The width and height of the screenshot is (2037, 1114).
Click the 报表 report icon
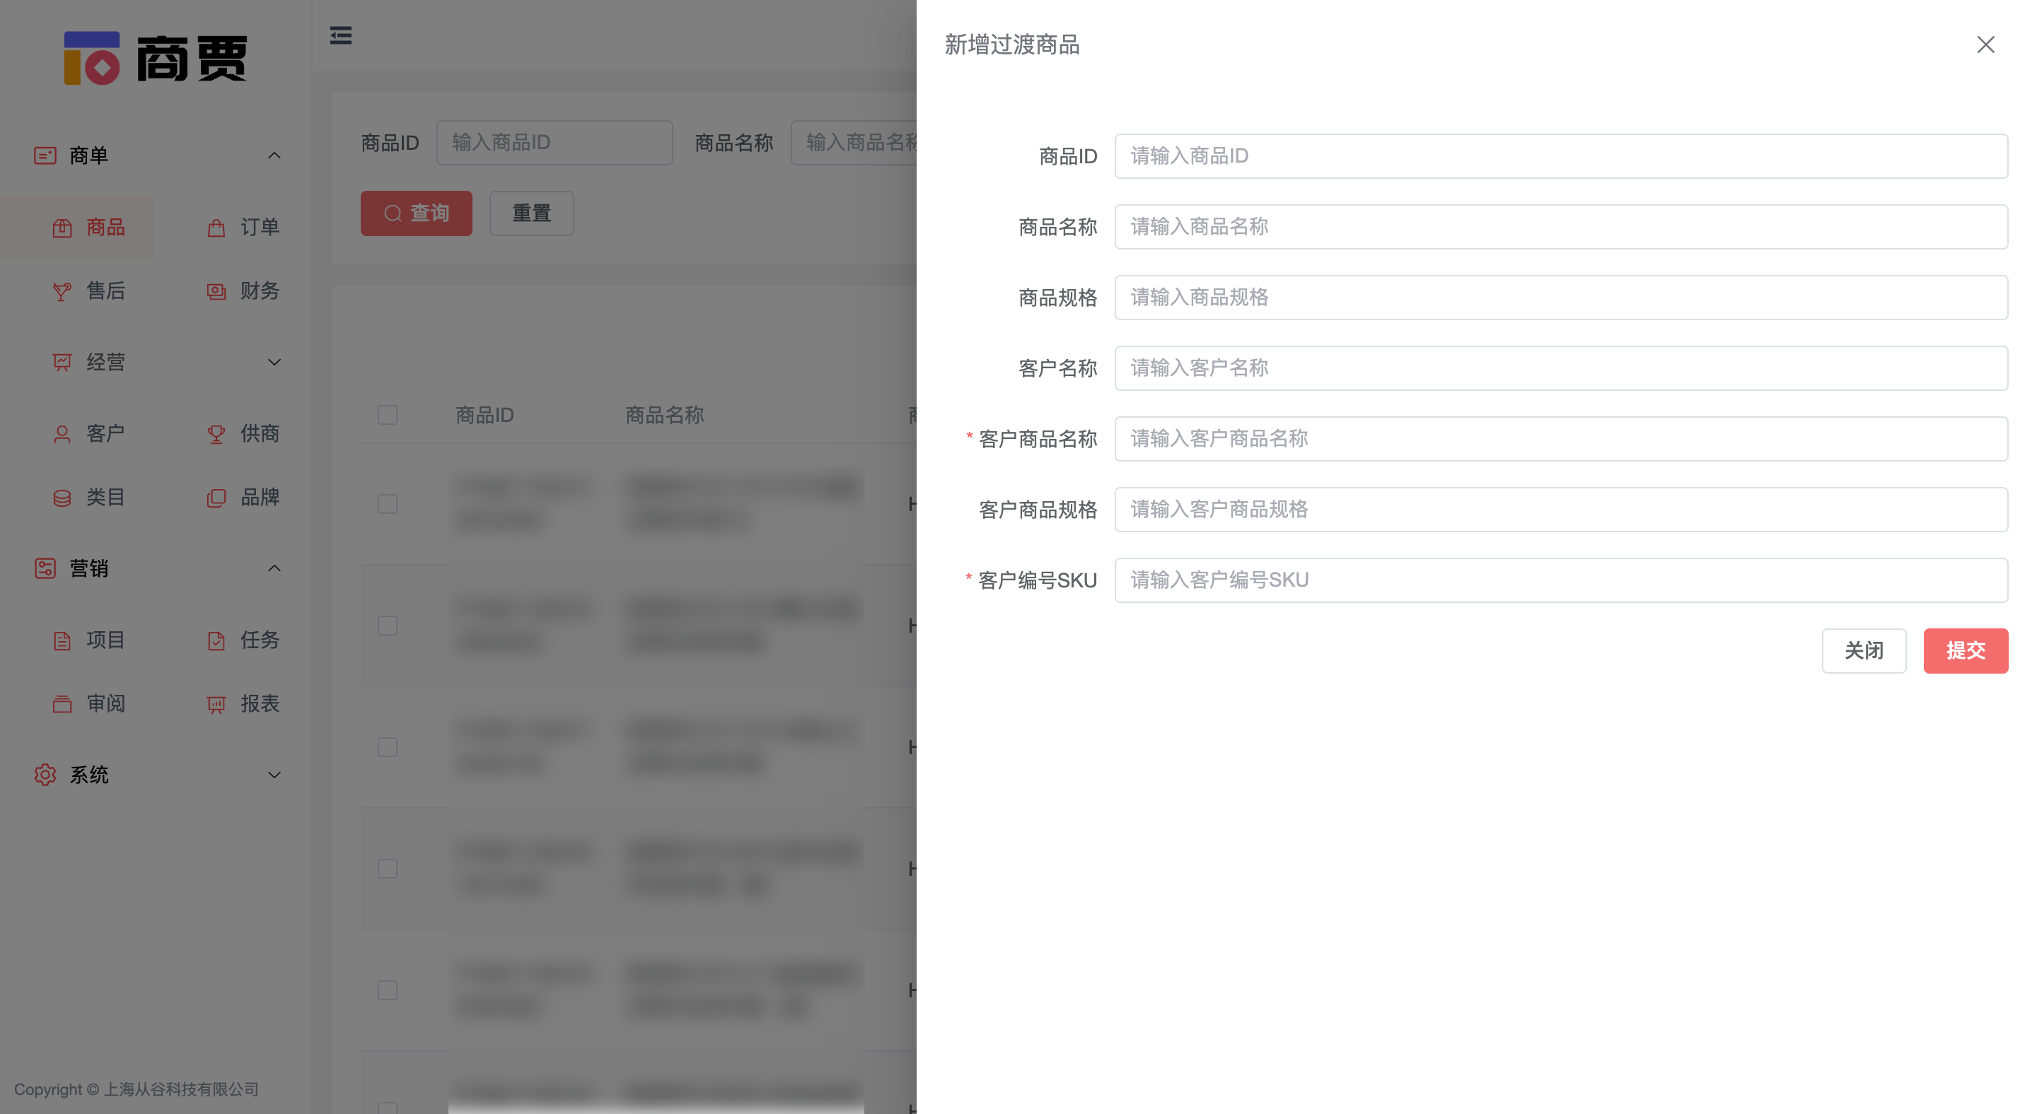pos(216,704)
